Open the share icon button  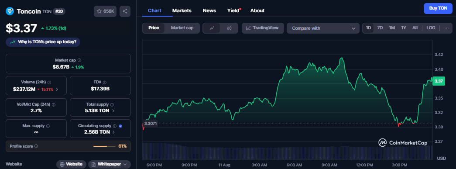pyautogui.click(x=125, y=11)
